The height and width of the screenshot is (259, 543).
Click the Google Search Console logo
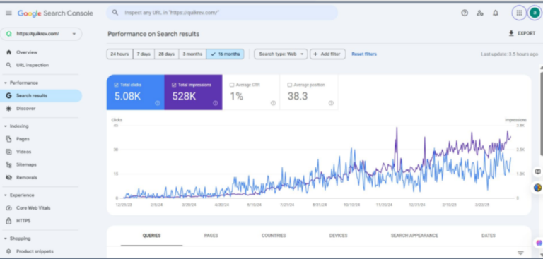55,13
